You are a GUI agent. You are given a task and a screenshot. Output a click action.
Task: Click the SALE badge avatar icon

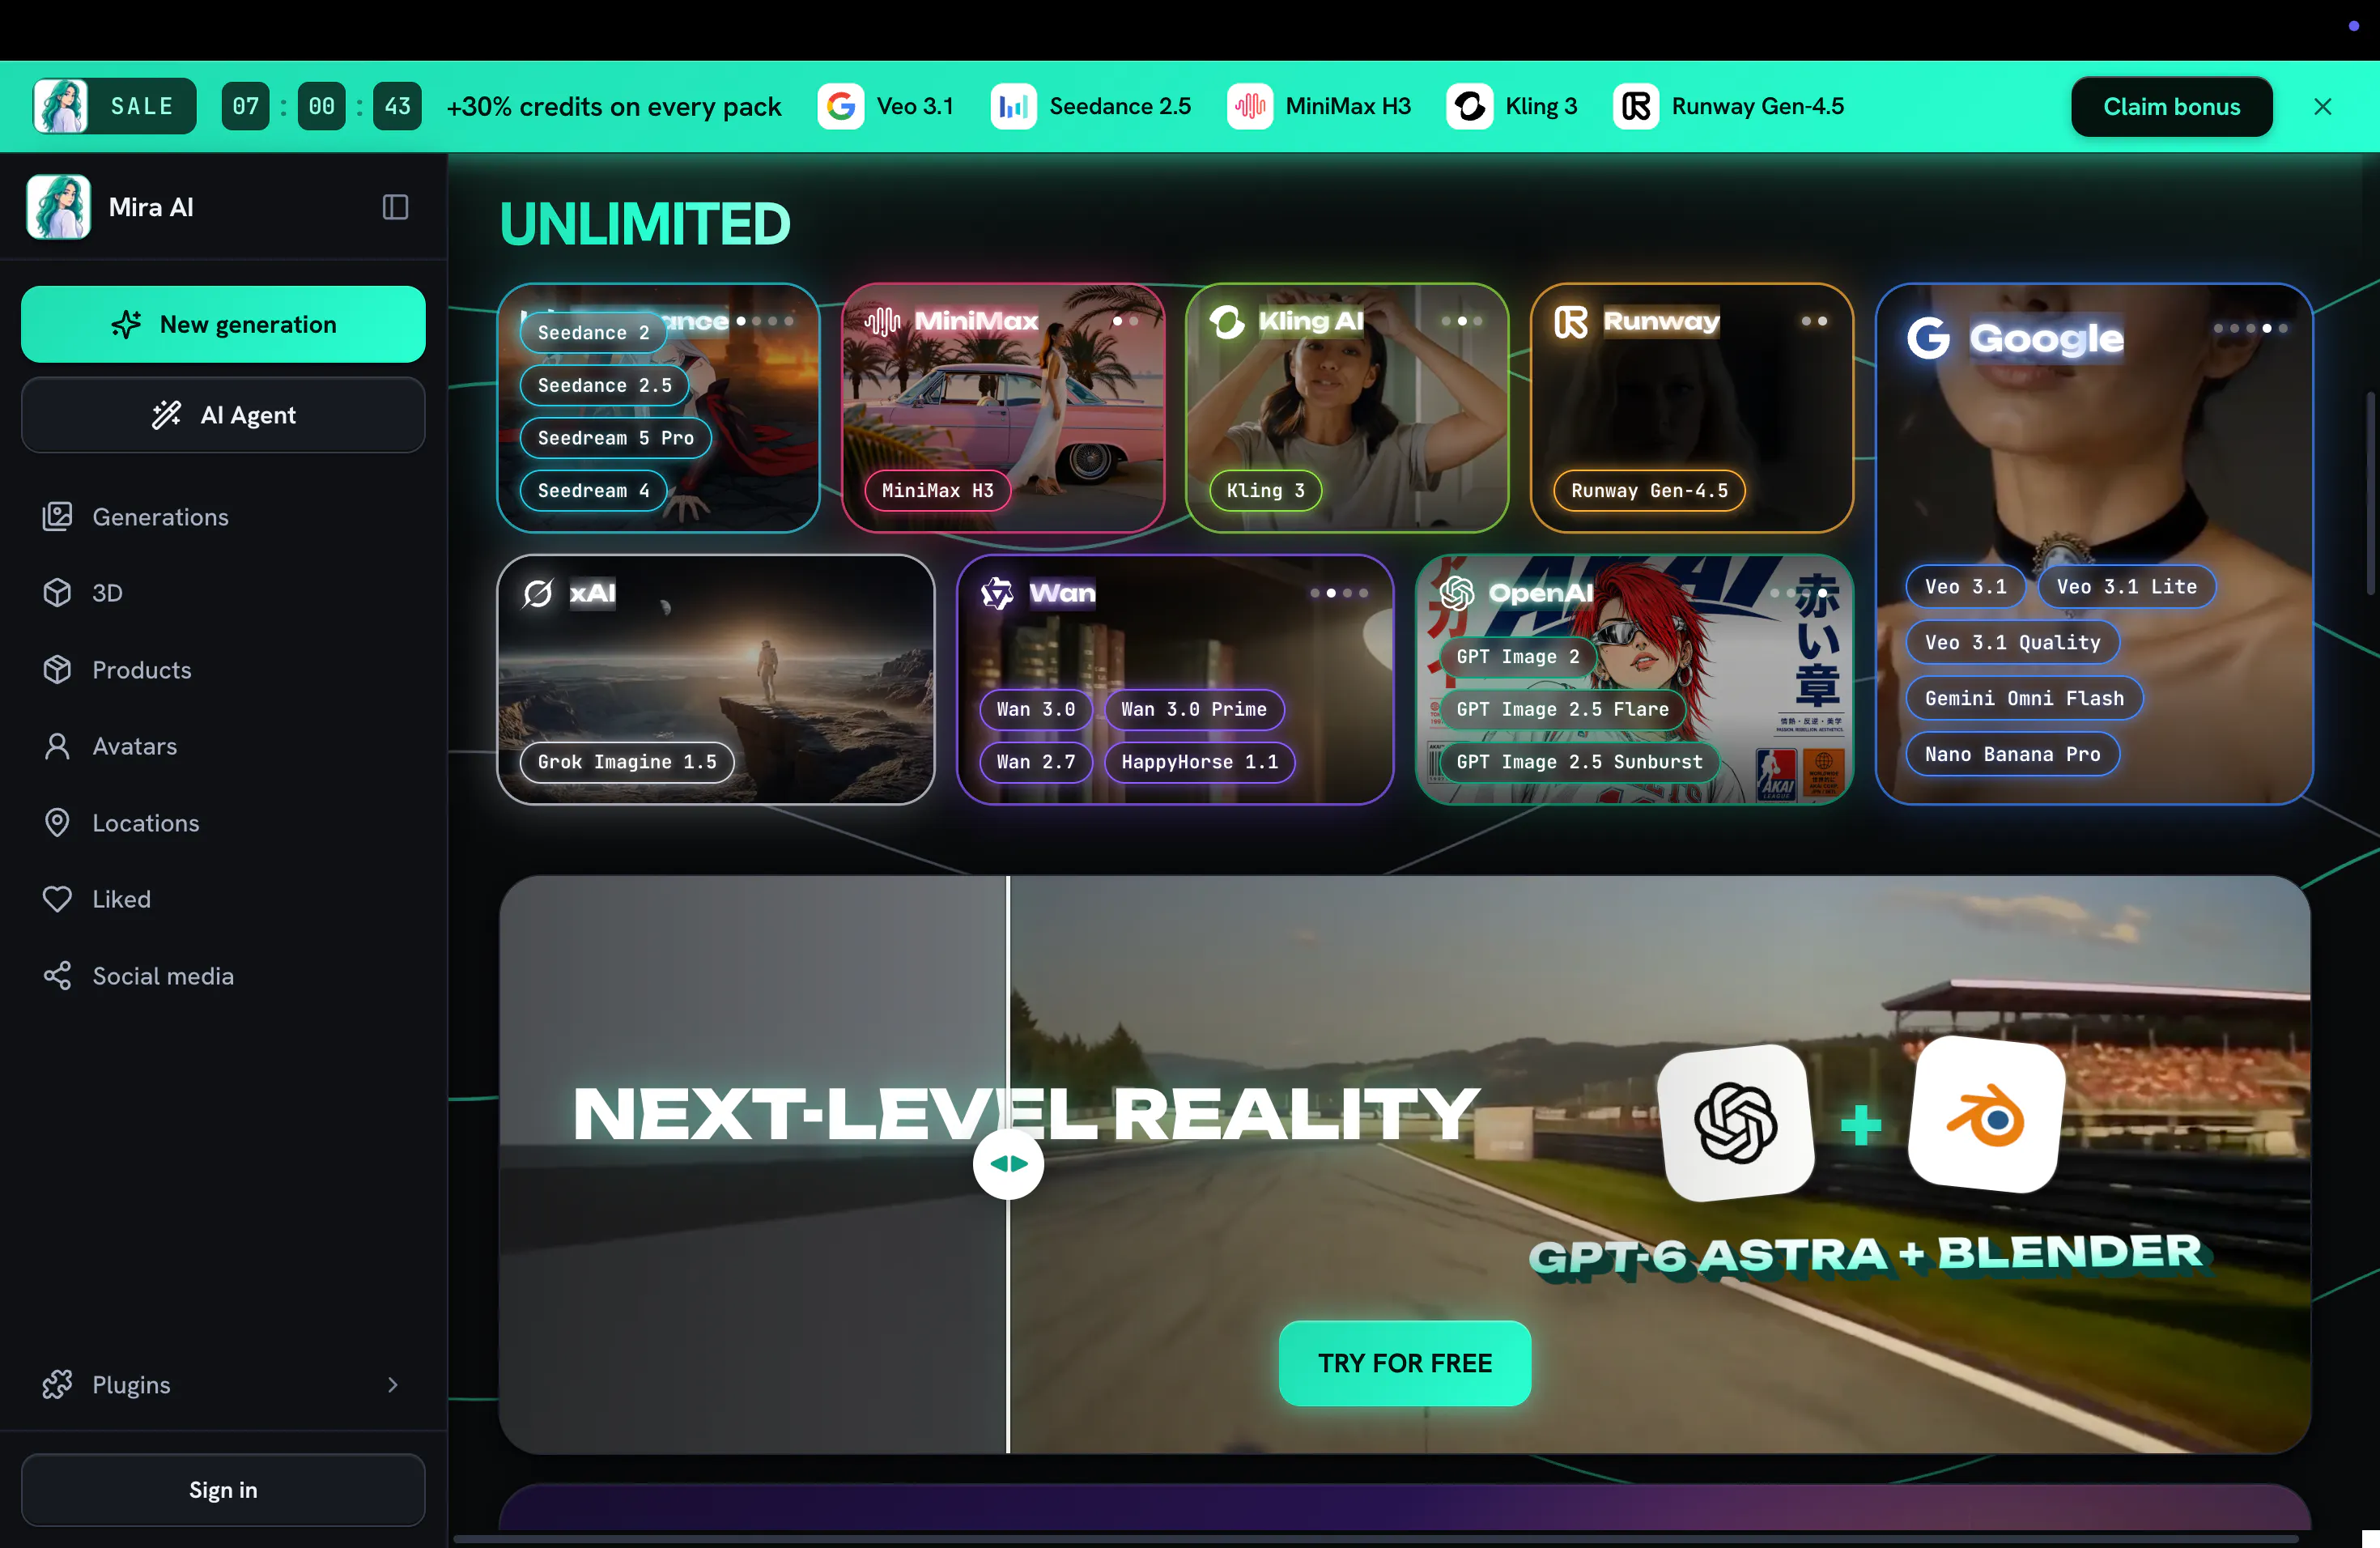point(61,106)
